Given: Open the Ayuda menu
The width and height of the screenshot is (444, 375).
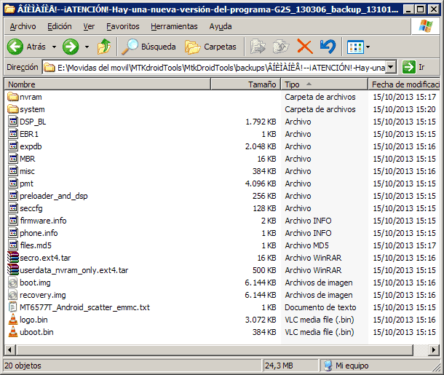Looking at the screenshot, I should [221, 26].
